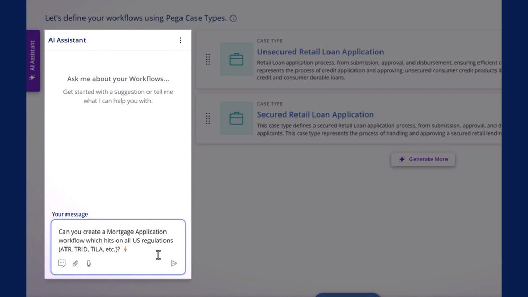Click the info icon next to Pega Case Types

(233, 18)
